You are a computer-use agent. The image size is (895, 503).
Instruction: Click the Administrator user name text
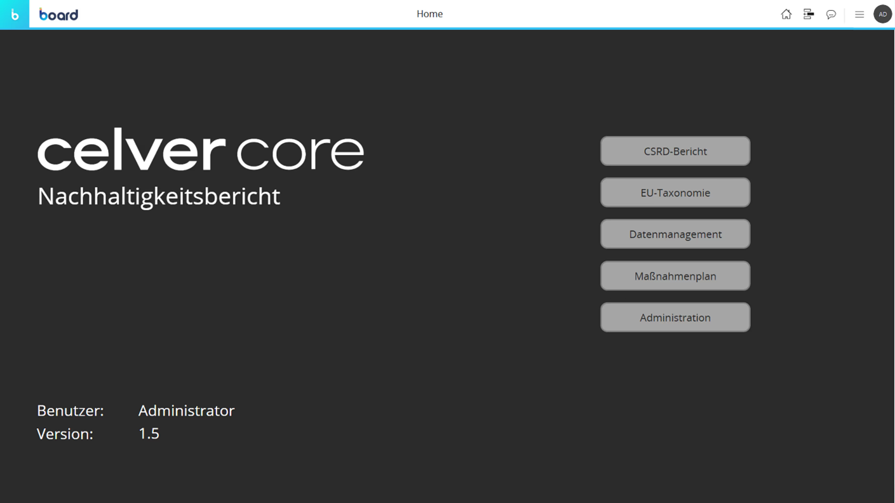click(186, 411)
